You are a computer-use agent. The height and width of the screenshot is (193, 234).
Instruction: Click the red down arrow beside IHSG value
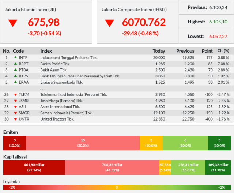coord(110,23)
